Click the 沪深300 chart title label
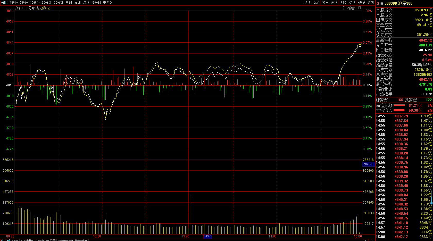 pyautogui.click(x=20, y=8)
